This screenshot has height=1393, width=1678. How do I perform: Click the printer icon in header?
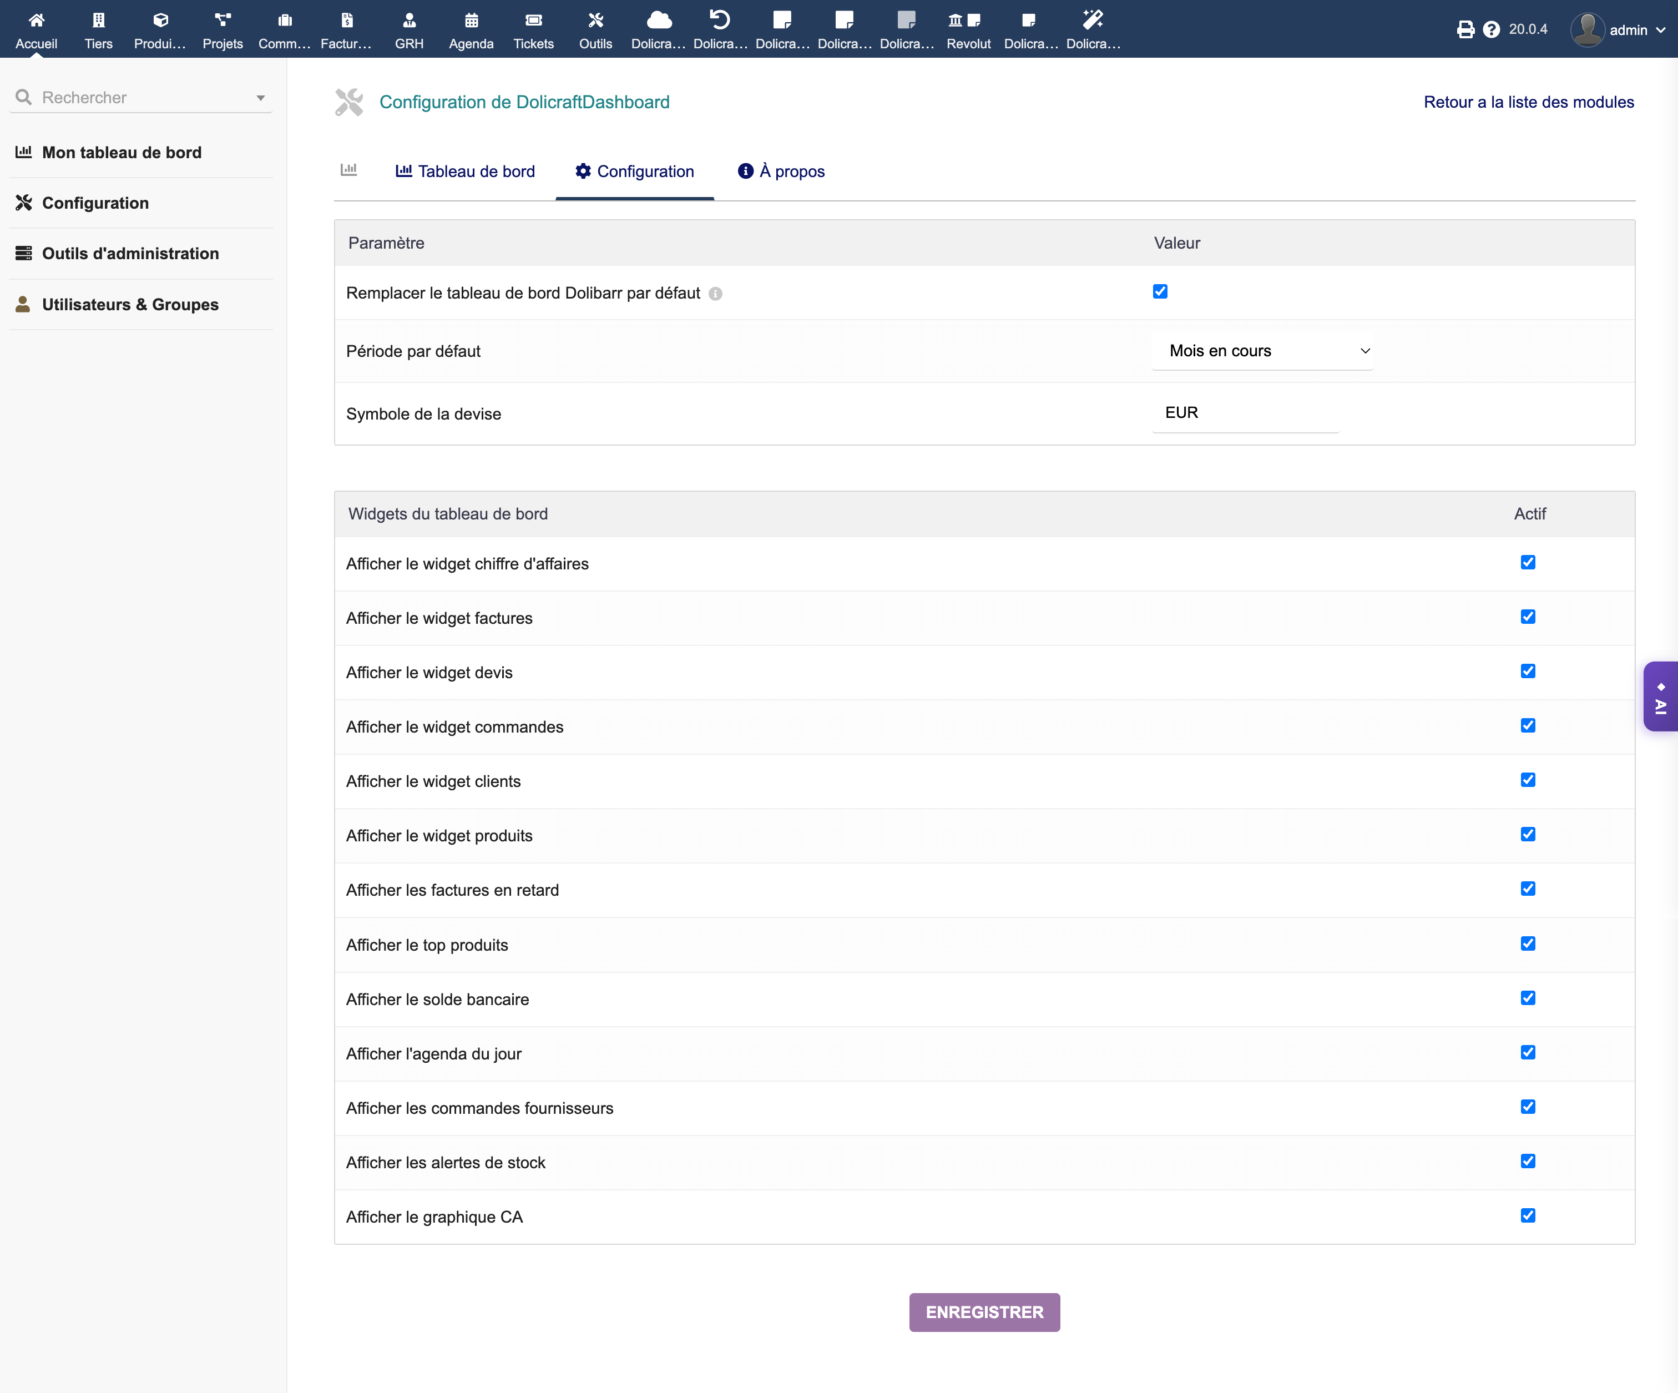point(1465,29)
